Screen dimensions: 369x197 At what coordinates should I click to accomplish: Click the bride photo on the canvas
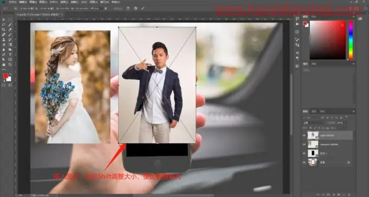72,87
